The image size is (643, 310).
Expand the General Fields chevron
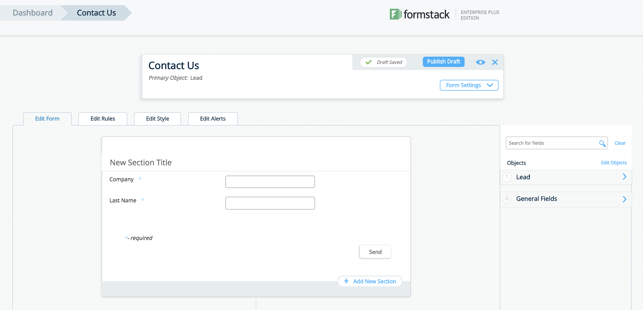624,199
